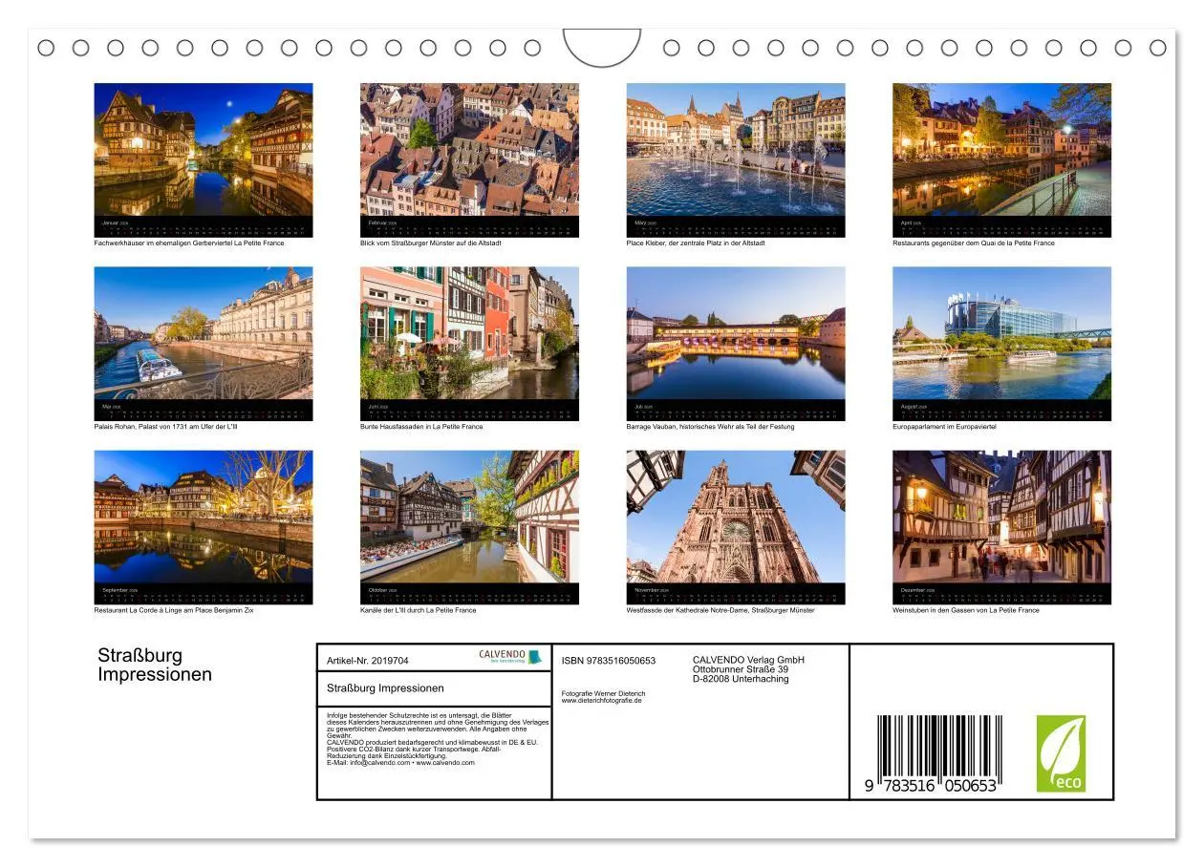1204x867 pixels.
Task: Open the February Altstadt rooftops photo
Action: point(469,149)
